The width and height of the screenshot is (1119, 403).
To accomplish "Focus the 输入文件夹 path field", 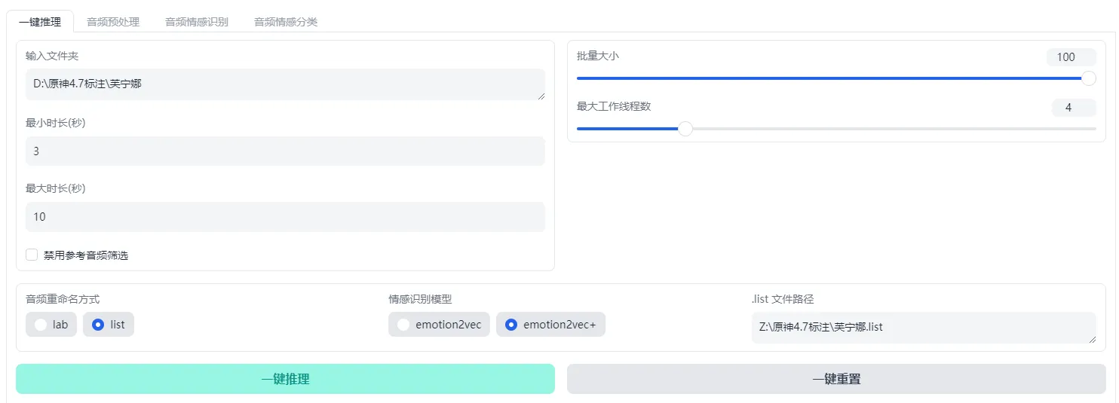I will coord(285,84).
